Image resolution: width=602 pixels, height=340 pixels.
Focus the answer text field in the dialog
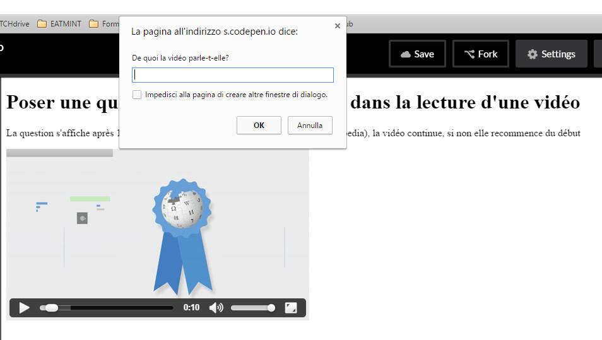(x=233, y=75)
